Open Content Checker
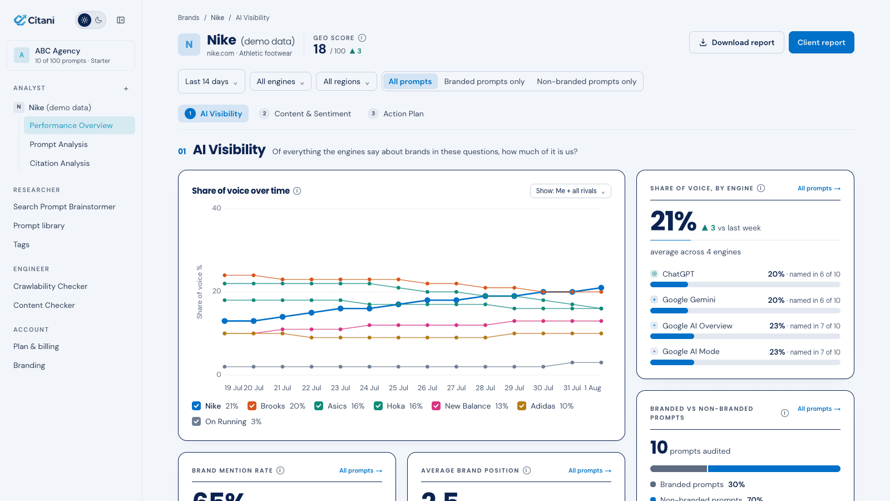Image resolution: width=890 pixels, height=501 pixels. coord(44,305)
